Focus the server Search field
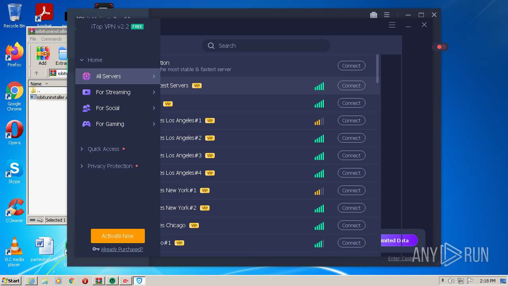The image size is (508, 286). click(x=266, y=46)
